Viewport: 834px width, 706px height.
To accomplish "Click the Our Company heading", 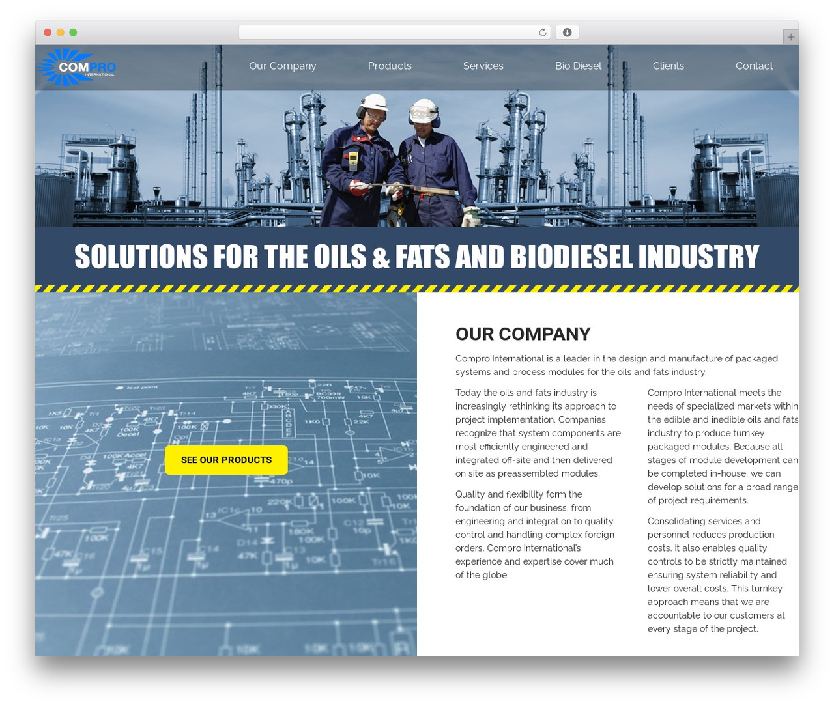I will pos(523,334).
